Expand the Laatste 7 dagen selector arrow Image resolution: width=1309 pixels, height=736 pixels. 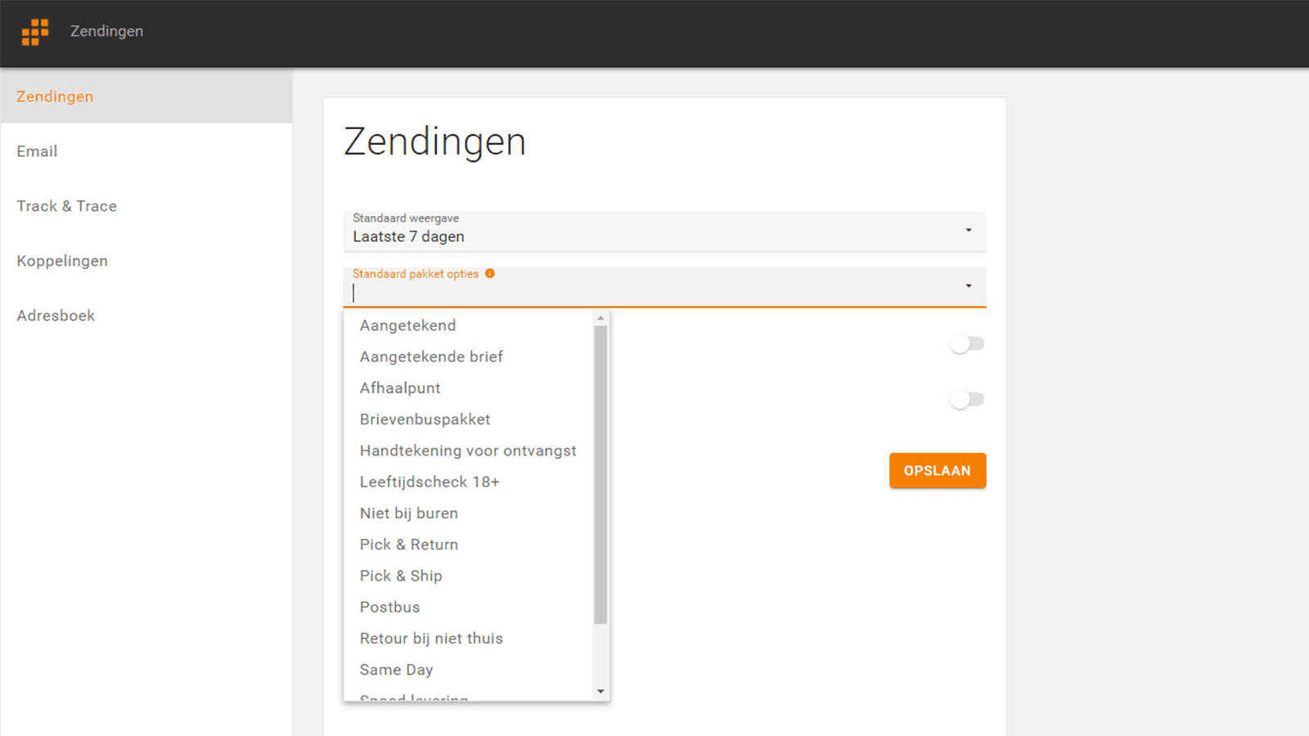coord(969,231)
